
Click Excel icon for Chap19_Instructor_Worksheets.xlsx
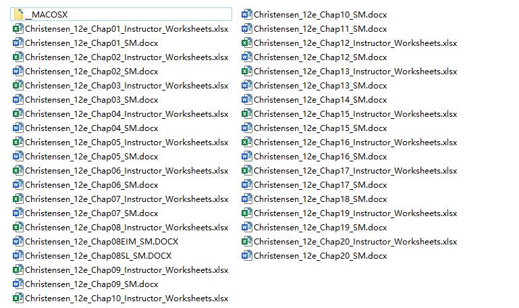tap(247, 213)
